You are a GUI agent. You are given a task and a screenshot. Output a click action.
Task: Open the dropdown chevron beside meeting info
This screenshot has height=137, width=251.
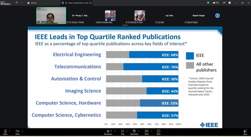click(22, 3)
